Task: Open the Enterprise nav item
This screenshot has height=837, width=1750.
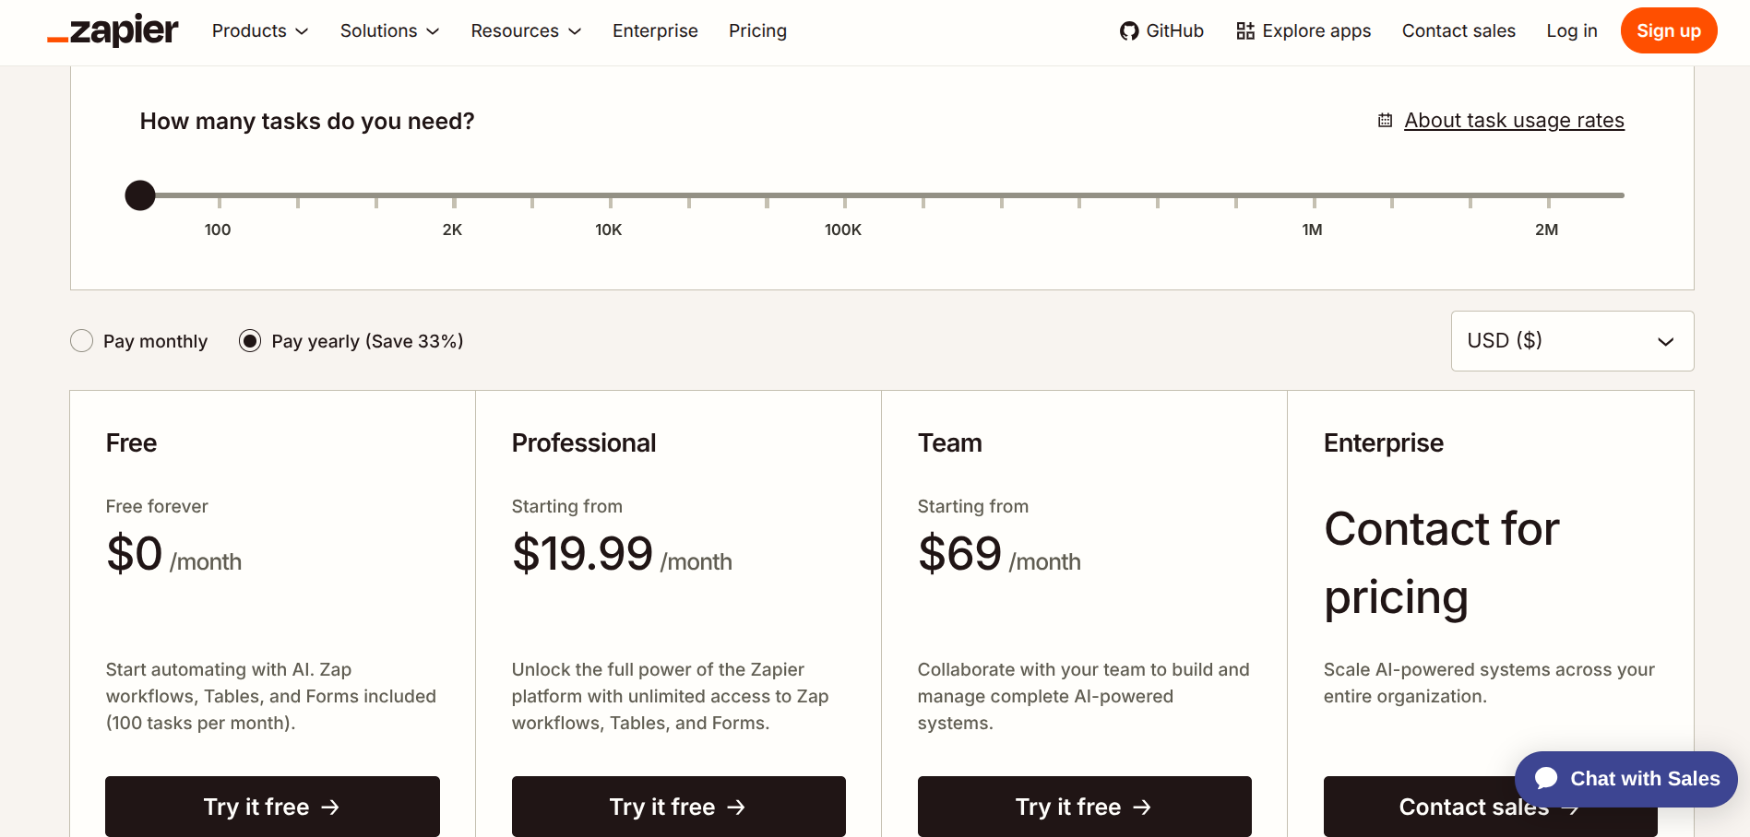Action: (x=655, y=31)
